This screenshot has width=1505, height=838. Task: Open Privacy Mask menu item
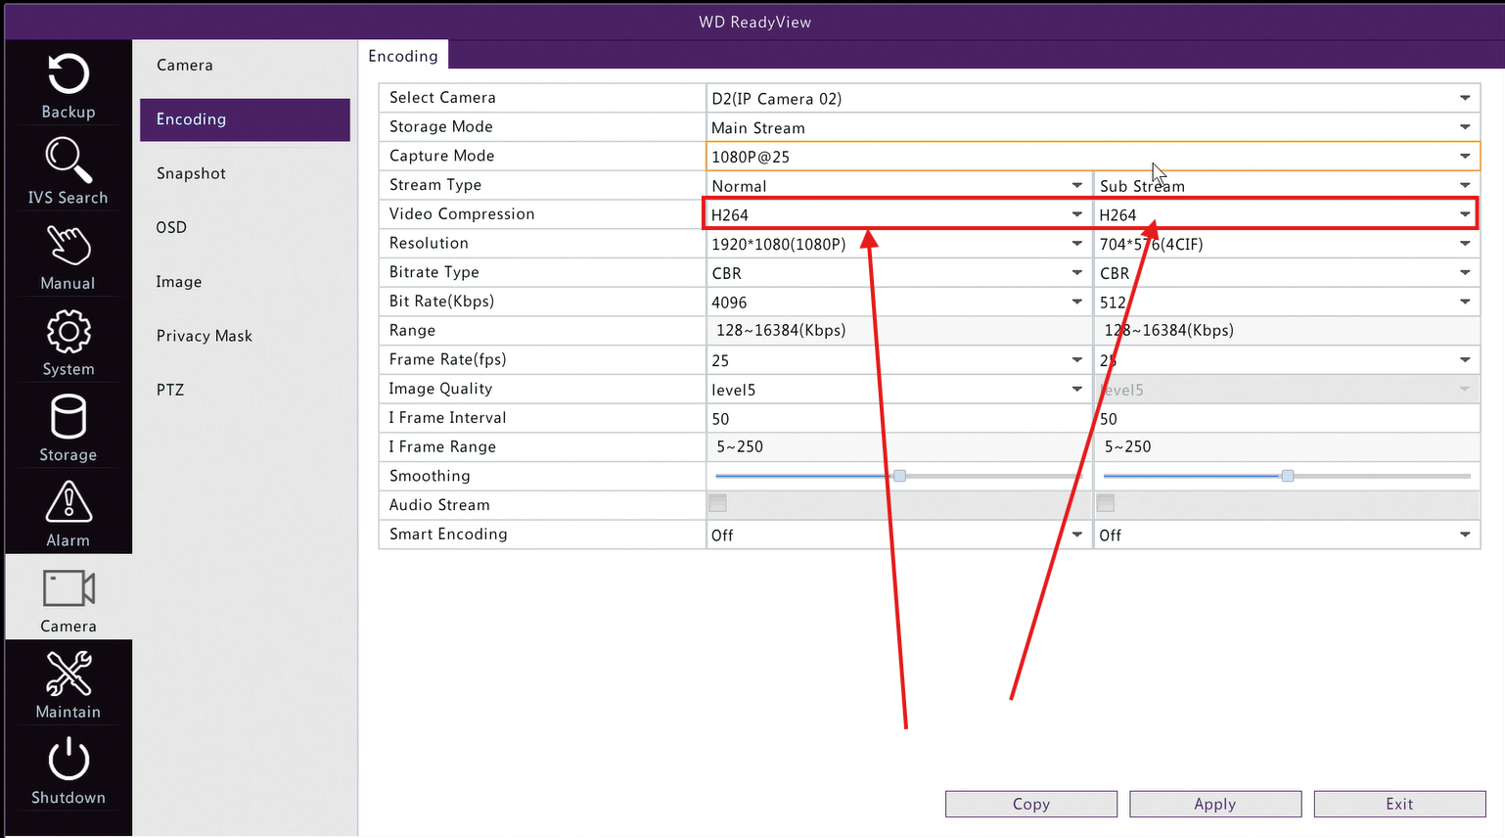(x=205, y=336)
